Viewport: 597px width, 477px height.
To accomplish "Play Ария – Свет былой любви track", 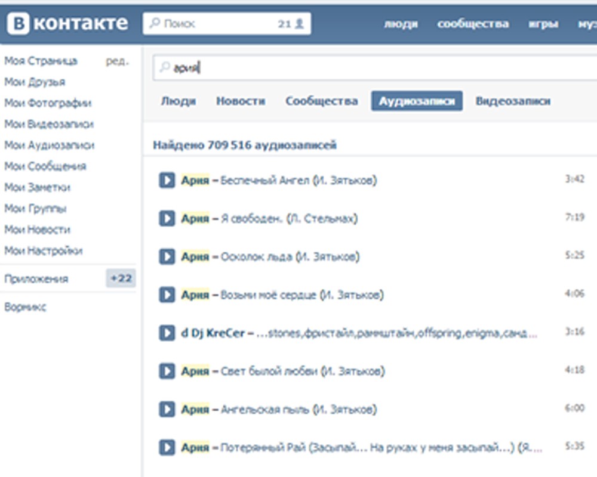I will coord(167,371).
